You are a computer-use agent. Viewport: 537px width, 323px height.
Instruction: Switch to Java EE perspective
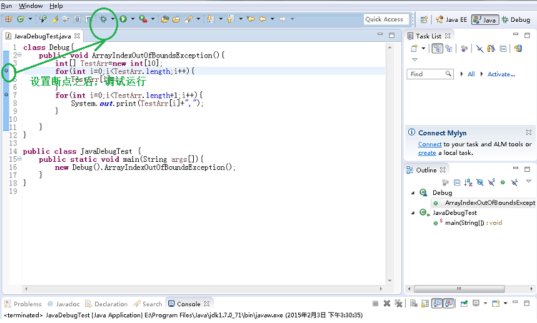452,19
